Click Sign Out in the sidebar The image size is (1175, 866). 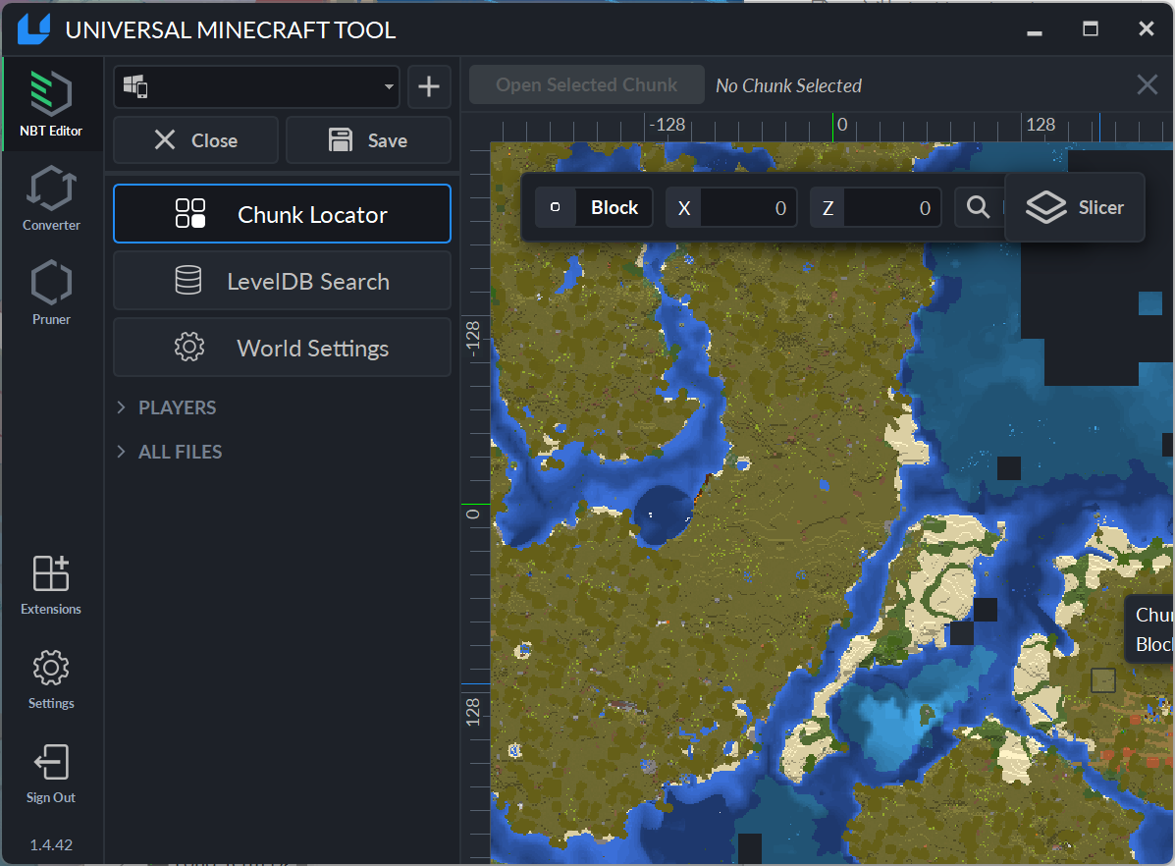coord(51,774)
